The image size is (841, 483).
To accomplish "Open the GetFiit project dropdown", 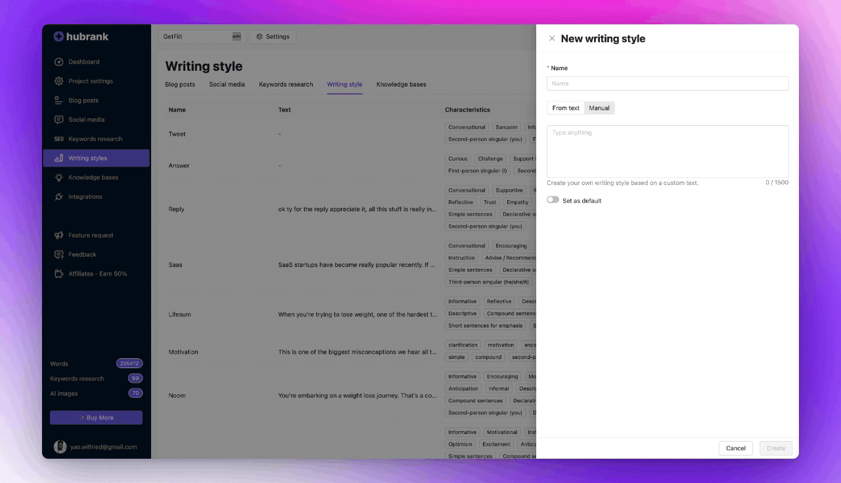I will click(202, 37).
